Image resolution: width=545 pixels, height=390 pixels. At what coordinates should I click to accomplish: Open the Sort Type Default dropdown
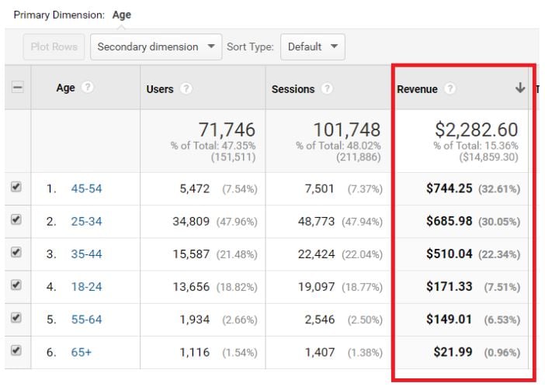click(x=312, y=47)
